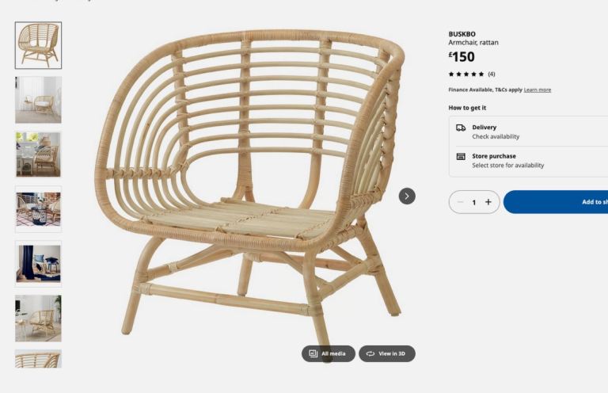
Task: Click the quantity field showing 1
Action: tap(474, 202)
